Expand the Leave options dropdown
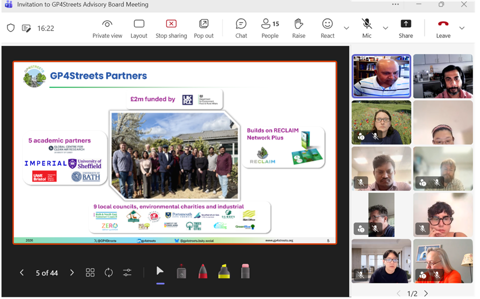This screenshot has height=299, width=480. tap(462, 28)
